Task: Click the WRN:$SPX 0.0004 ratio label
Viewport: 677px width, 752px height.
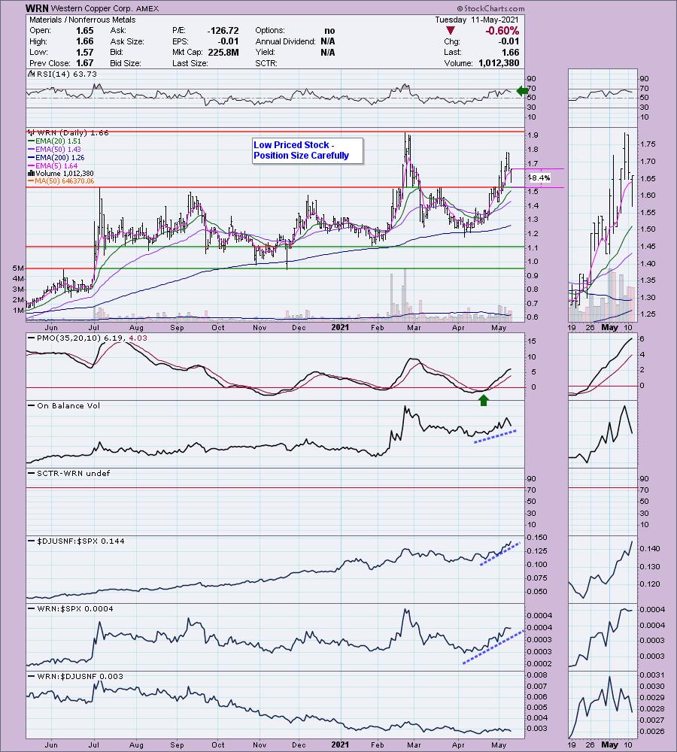Action: (x=75, y=608)
